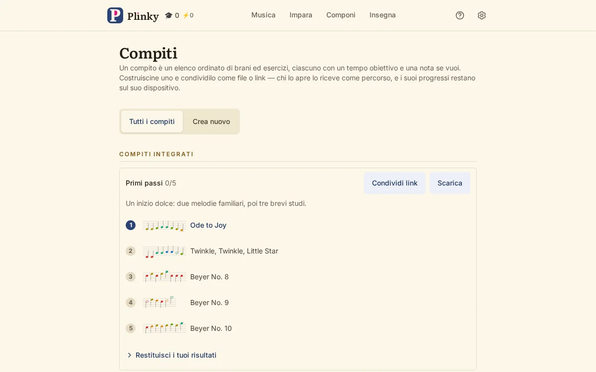Image resolution: width=596 pixels, height=372 pixels.
Task: Click the Beyer No. 9 notation thumbnail
Action: coord(159,303)
